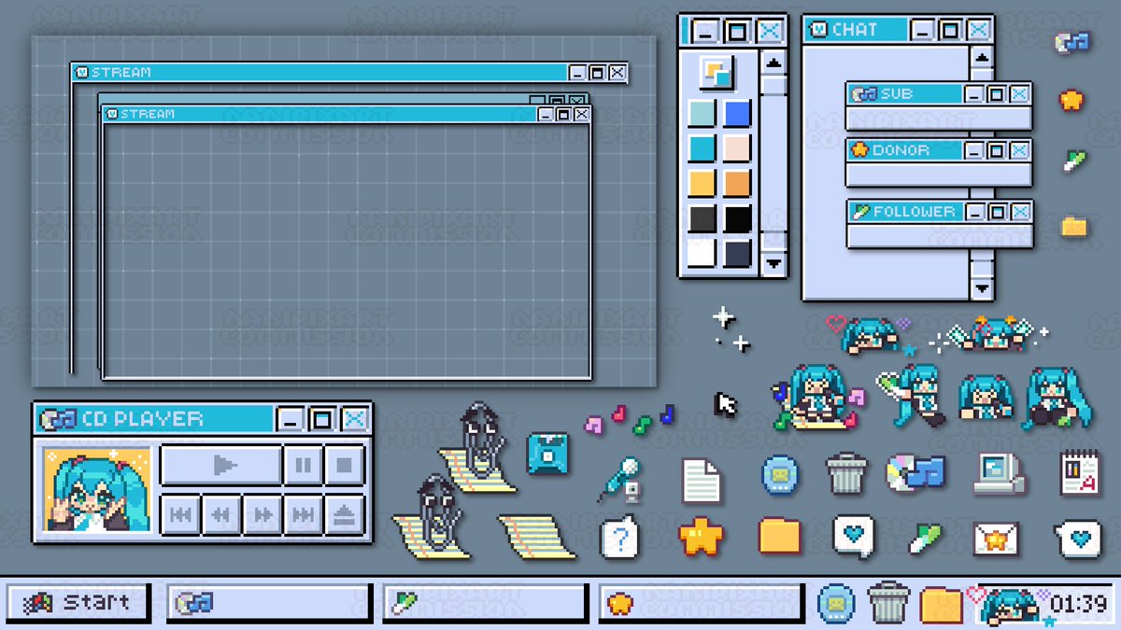
Task: Open the trash can icon
Action: click(846, 472)
